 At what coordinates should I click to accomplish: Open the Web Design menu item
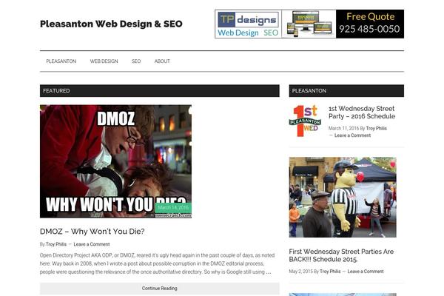pyautogui.click(x=104, y=61)
